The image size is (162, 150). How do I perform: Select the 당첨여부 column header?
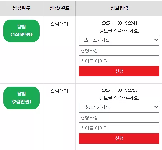(21, 8)
